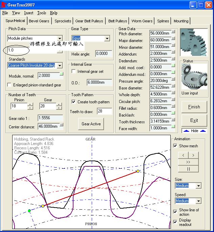Click the small button beside Whole depth
The height and width of the screenshot is (232, 214).
click(x=173, y=92)
